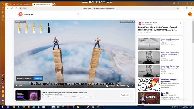
Task: Click the video progress bar
Action: tap(74, 83)
